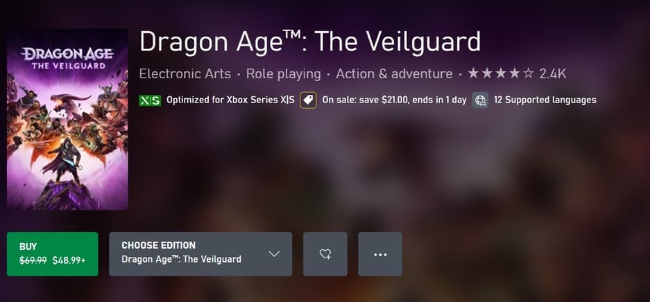Click the "Optimized for Xbox Series X|S" label
Image resolution: width=650 pixels, height=302 pixels.
point(231,100)
